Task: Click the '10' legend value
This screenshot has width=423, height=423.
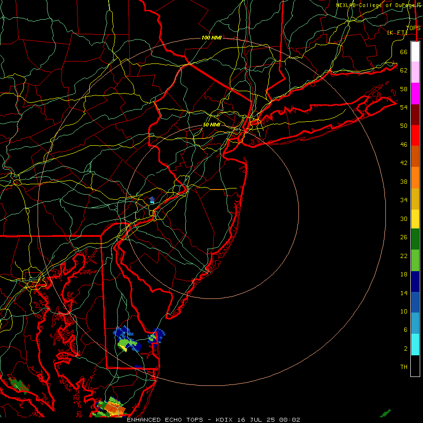Action: [404, 312]
